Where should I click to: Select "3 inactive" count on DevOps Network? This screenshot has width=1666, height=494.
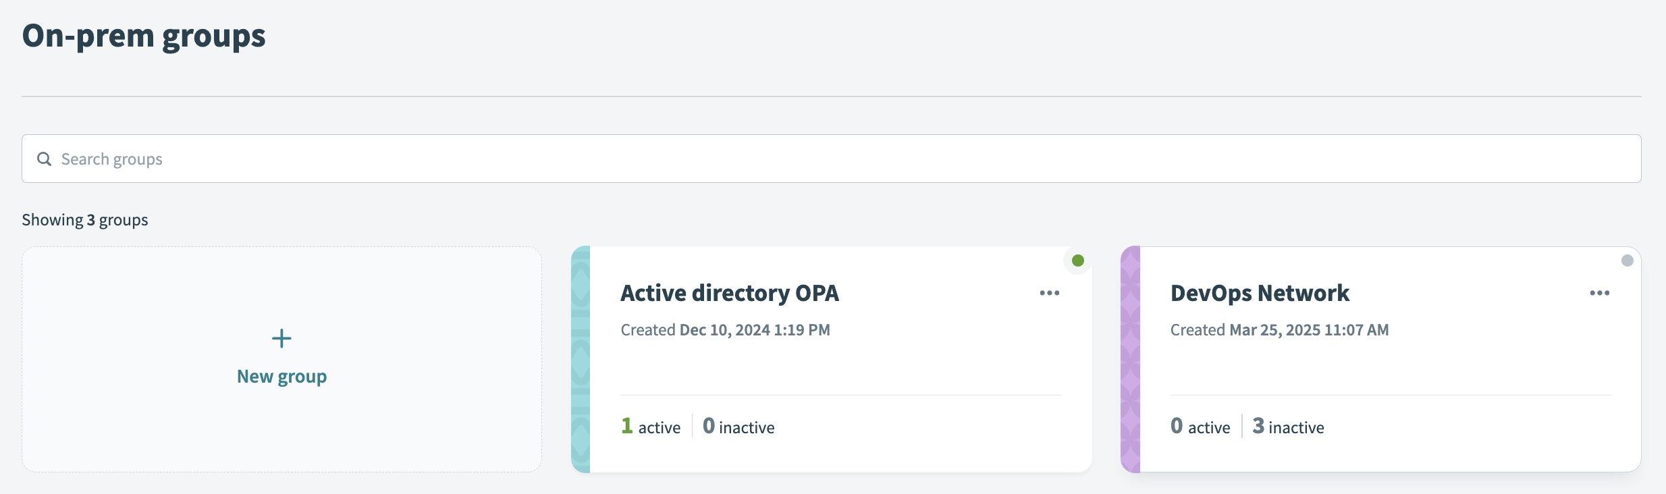(x=1288, y=427)
